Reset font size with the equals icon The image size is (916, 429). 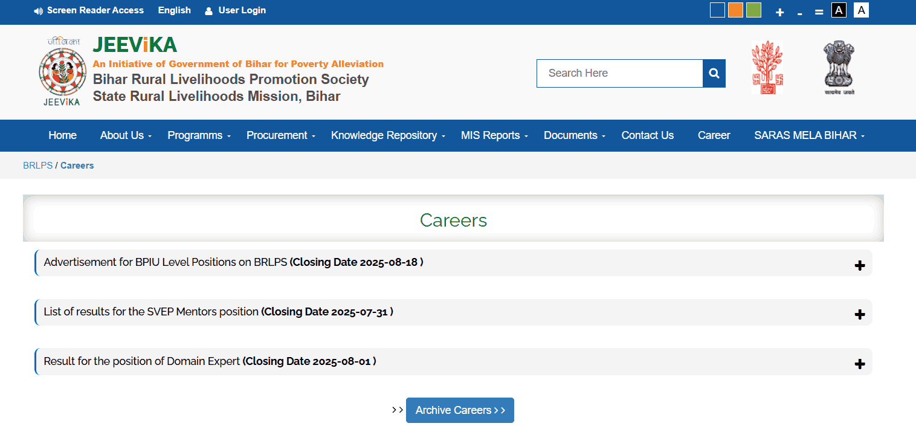pos(819,11)
